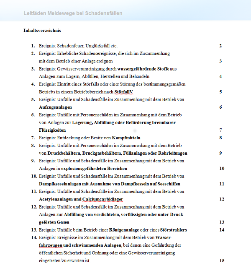Go to the 'Kampfmitteln' entry

coord(126,138)
